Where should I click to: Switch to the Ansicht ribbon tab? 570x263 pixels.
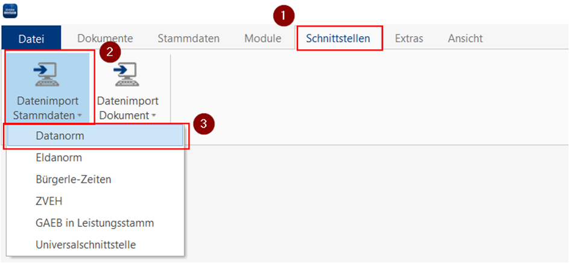click(465, 39)
